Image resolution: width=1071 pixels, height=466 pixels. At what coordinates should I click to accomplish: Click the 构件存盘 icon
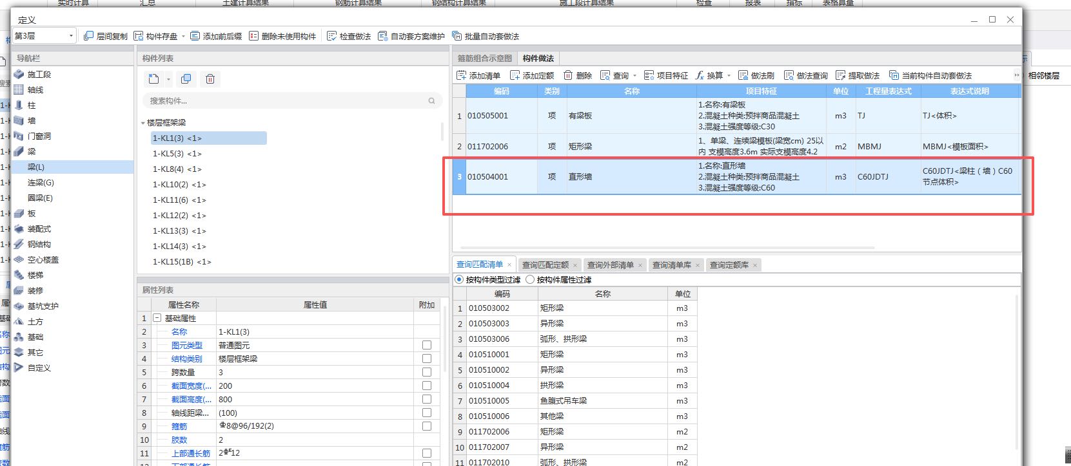[139, 36]
